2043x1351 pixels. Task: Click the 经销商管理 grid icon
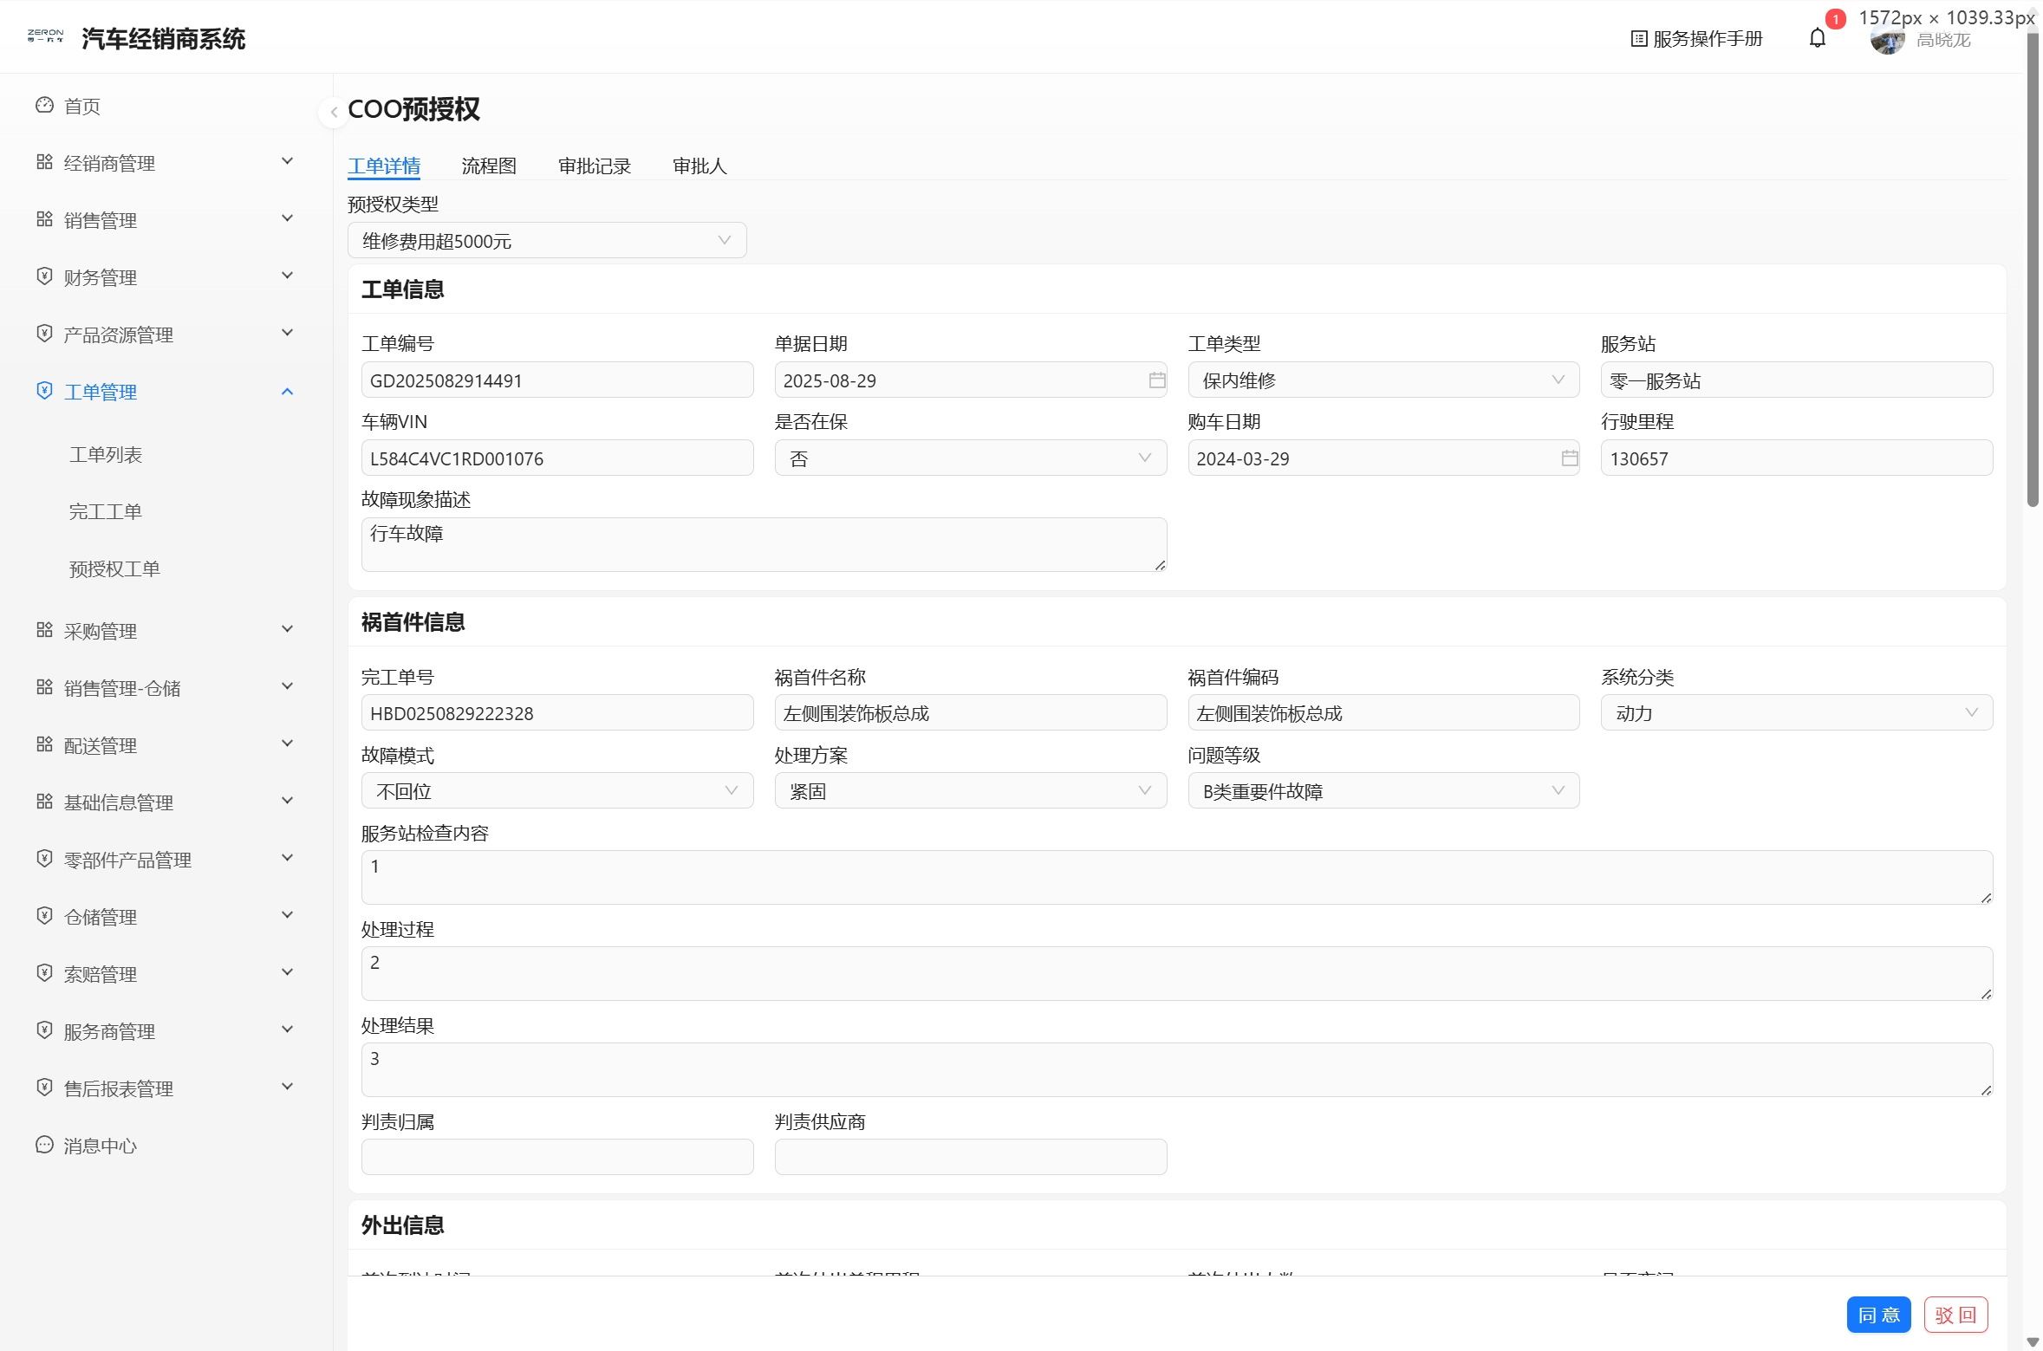45,162
